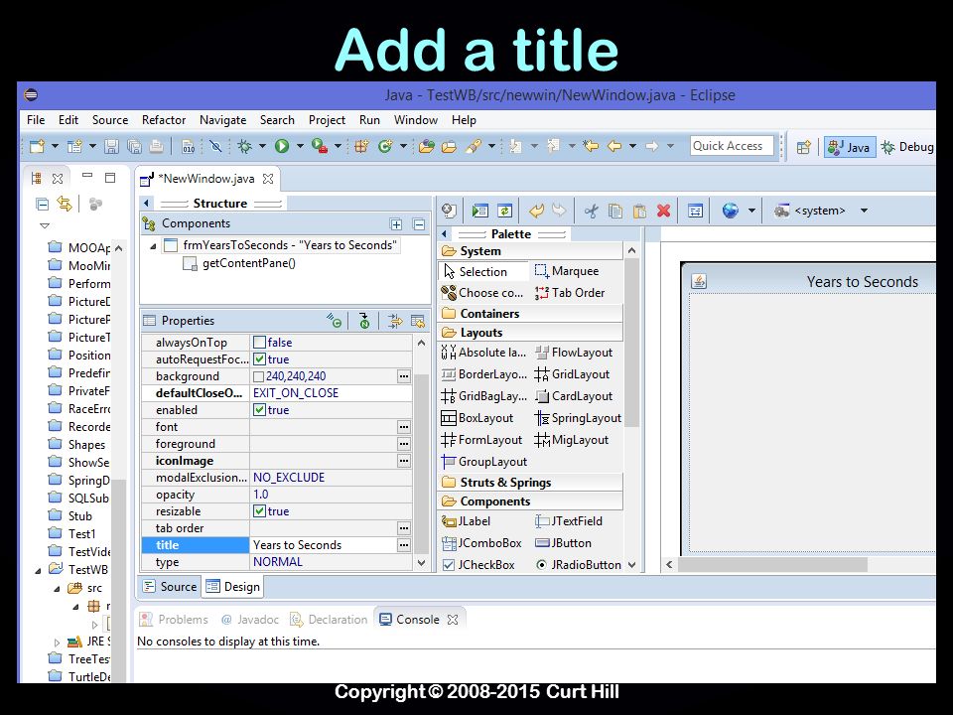Open the background property ellipsis button
Viewport: 953px width, 715px height.
404,376
